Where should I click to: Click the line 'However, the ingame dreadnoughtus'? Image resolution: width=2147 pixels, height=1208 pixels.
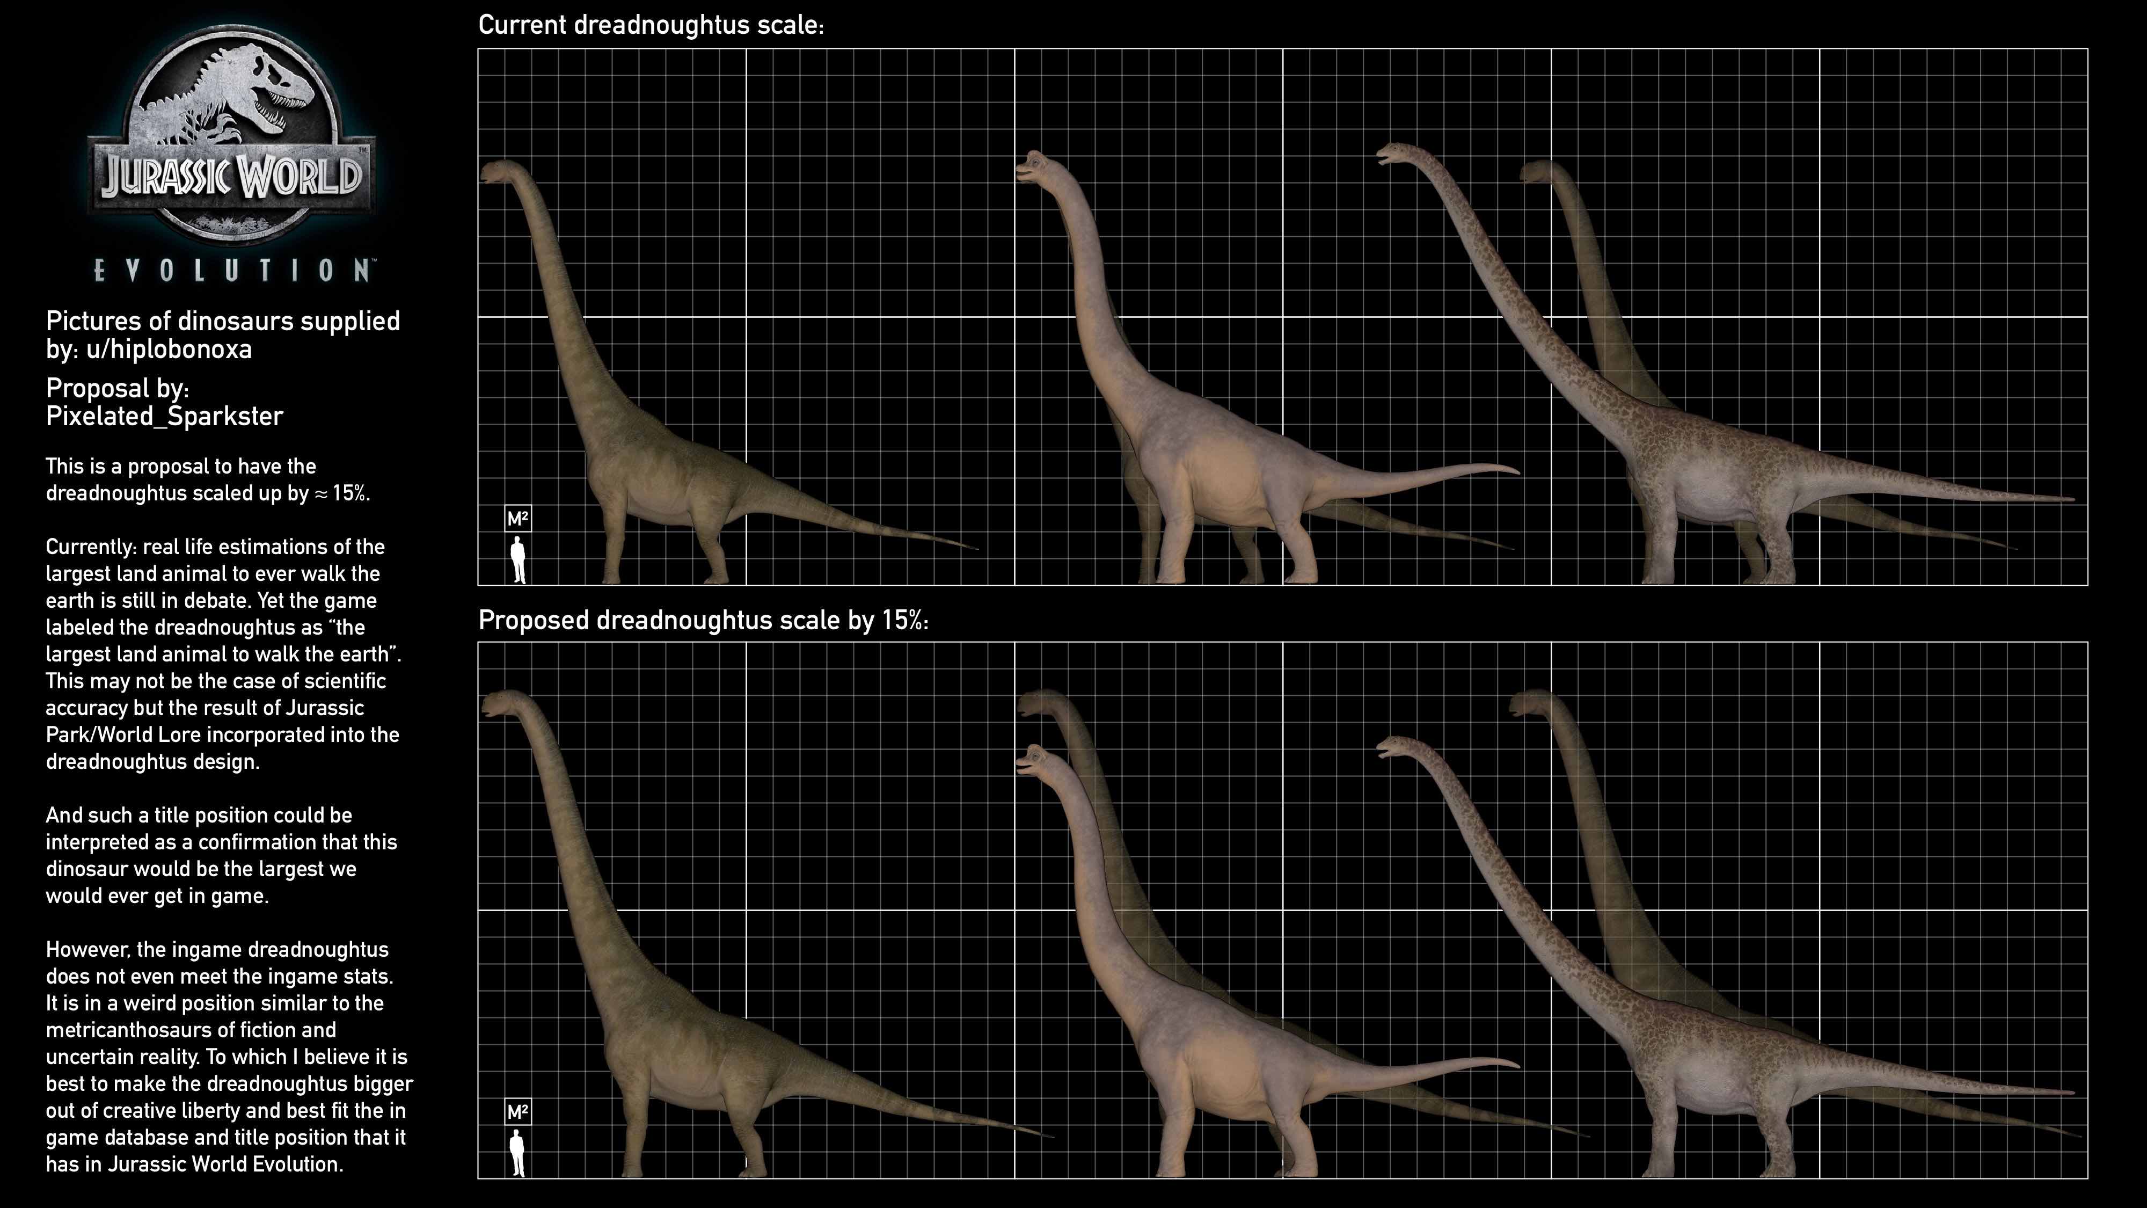[217, 950]
